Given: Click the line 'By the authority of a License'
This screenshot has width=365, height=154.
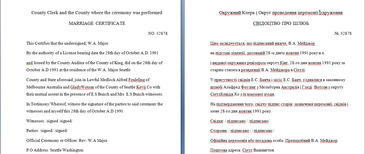Looking at the screenshot, I should point(92,53).
